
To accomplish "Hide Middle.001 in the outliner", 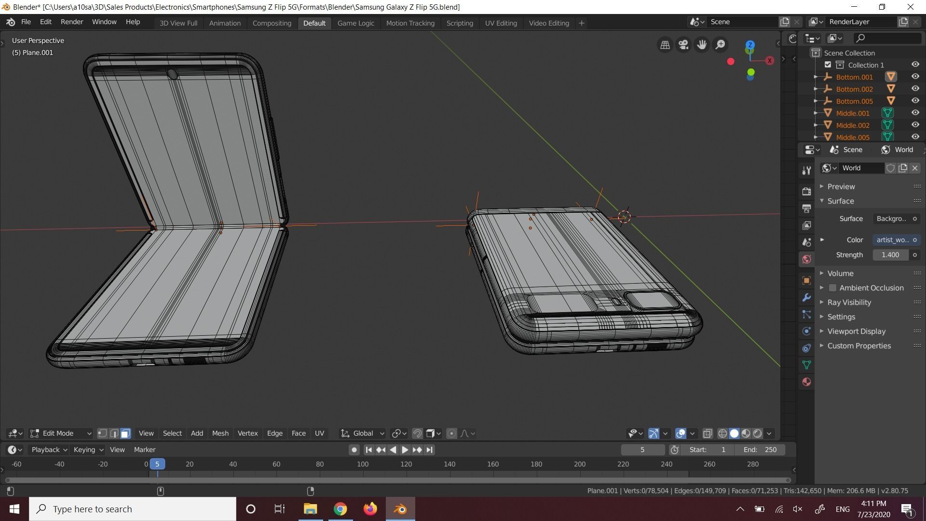I will (915, 113).
